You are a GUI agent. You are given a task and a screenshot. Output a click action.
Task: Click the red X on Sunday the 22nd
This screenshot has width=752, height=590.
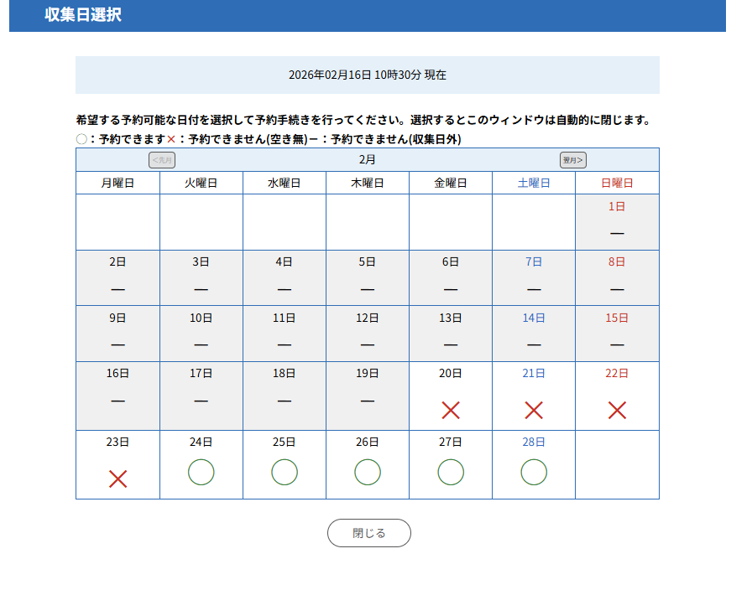617,411
